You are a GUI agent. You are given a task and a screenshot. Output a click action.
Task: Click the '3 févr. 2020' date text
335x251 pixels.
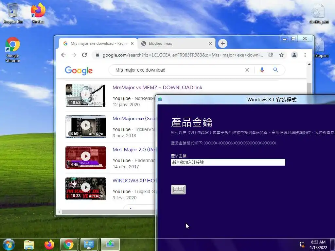click(124, 198)
